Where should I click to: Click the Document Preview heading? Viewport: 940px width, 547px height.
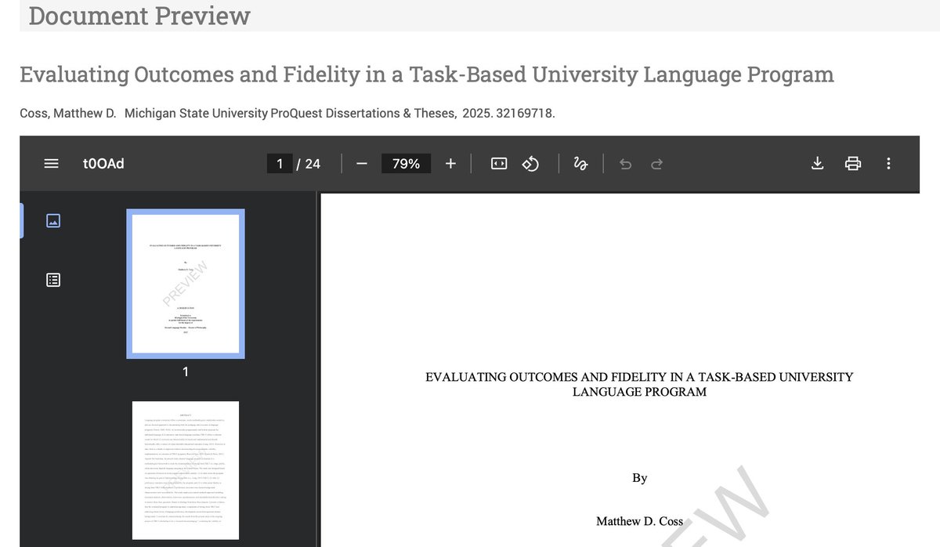point(139,15)
